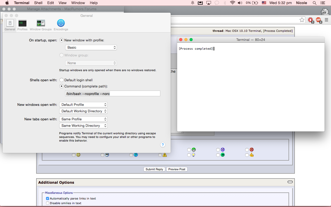The height and width of the screenshot is (207, 331).
Task: Open the Shell menu
Action: pyautogui.click(x=38, y=3)
